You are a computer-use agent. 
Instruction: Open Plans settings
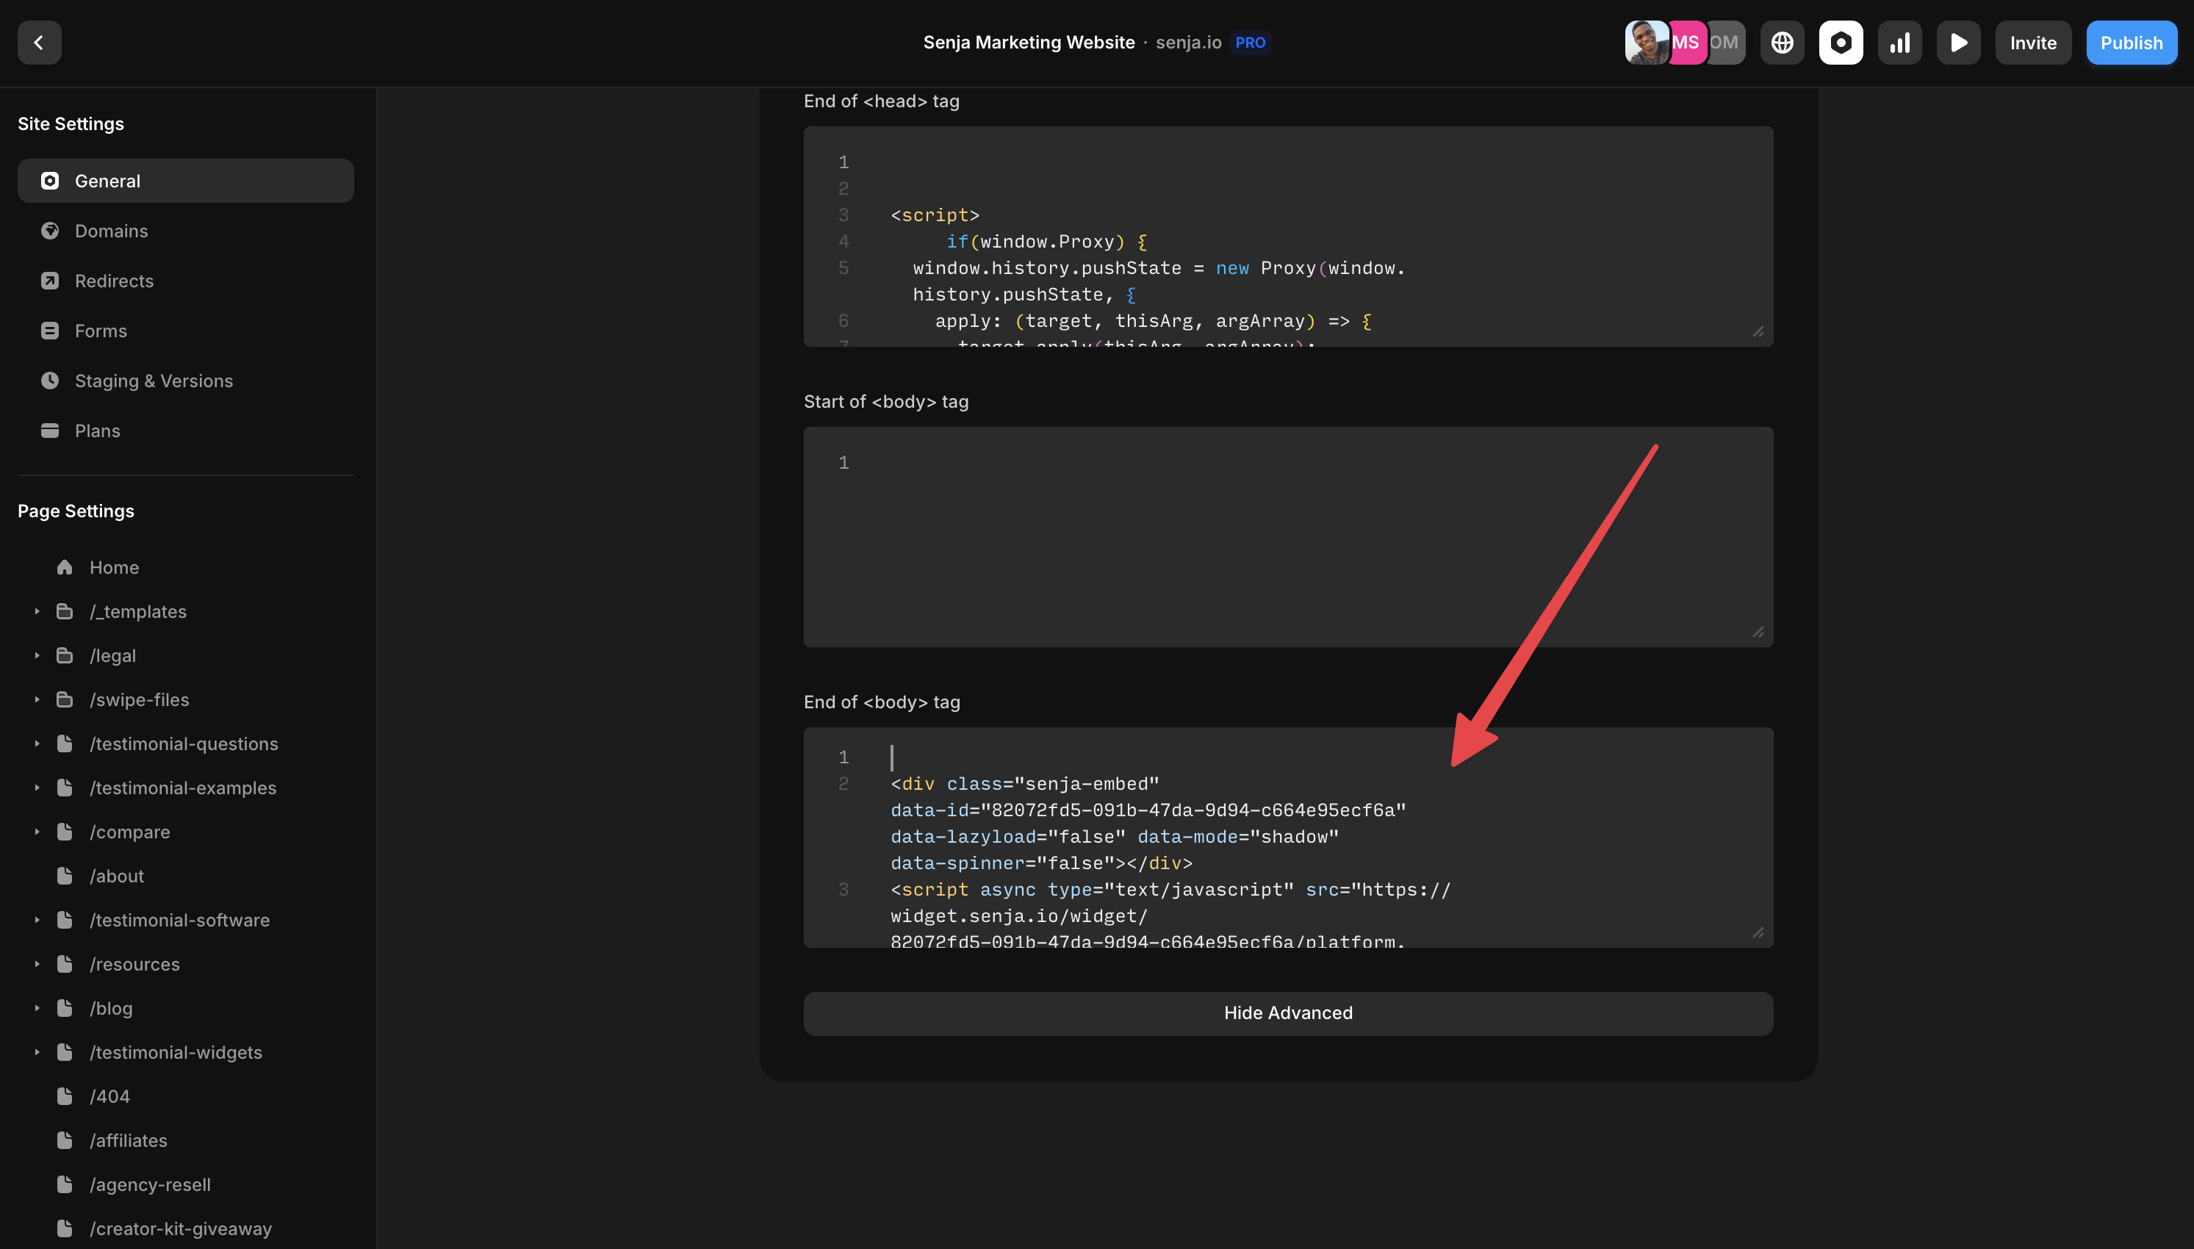tap(185, 431)
